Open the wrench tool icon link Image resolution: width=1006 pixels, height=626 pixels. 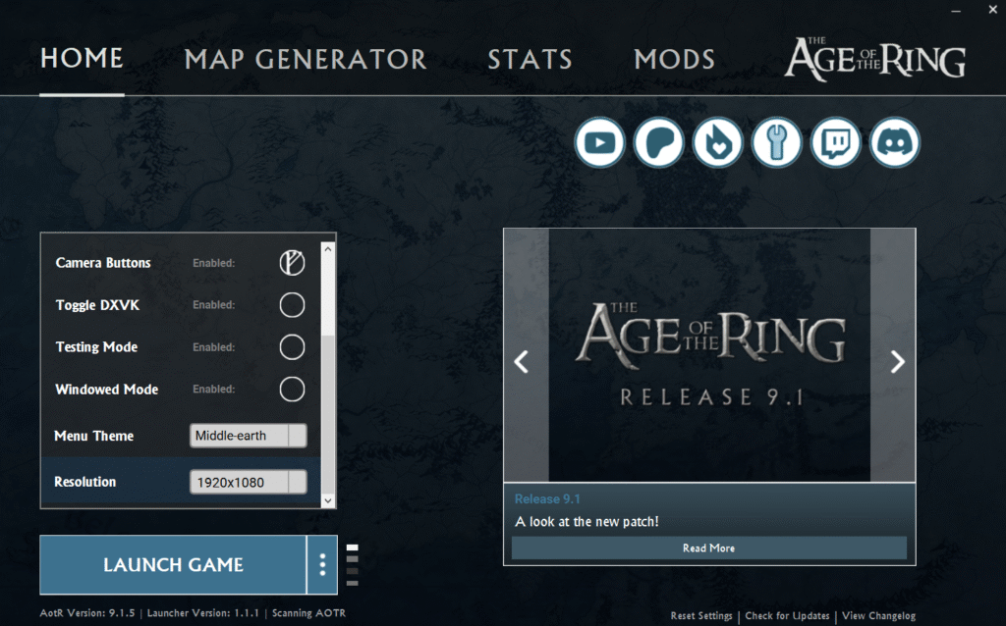click(776, 142)
